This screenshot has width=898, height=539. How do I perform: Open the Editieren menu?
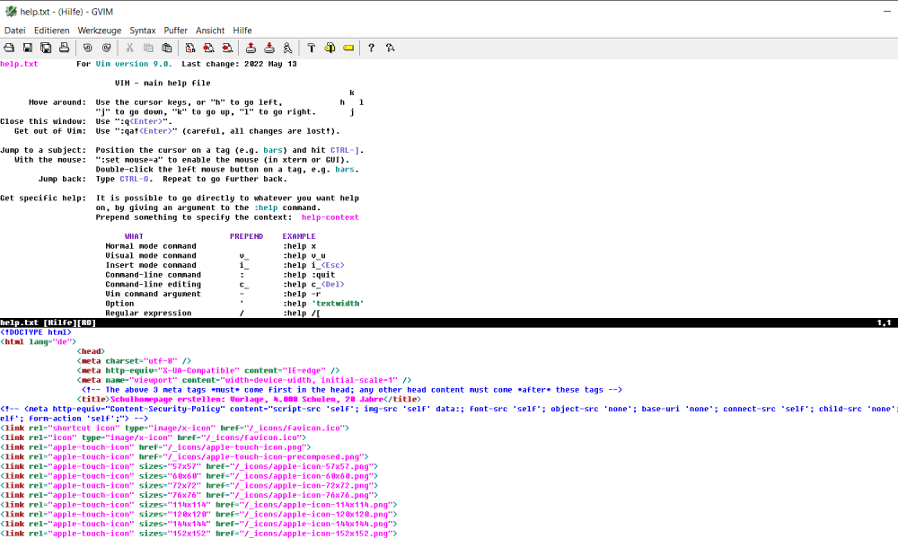51,31
